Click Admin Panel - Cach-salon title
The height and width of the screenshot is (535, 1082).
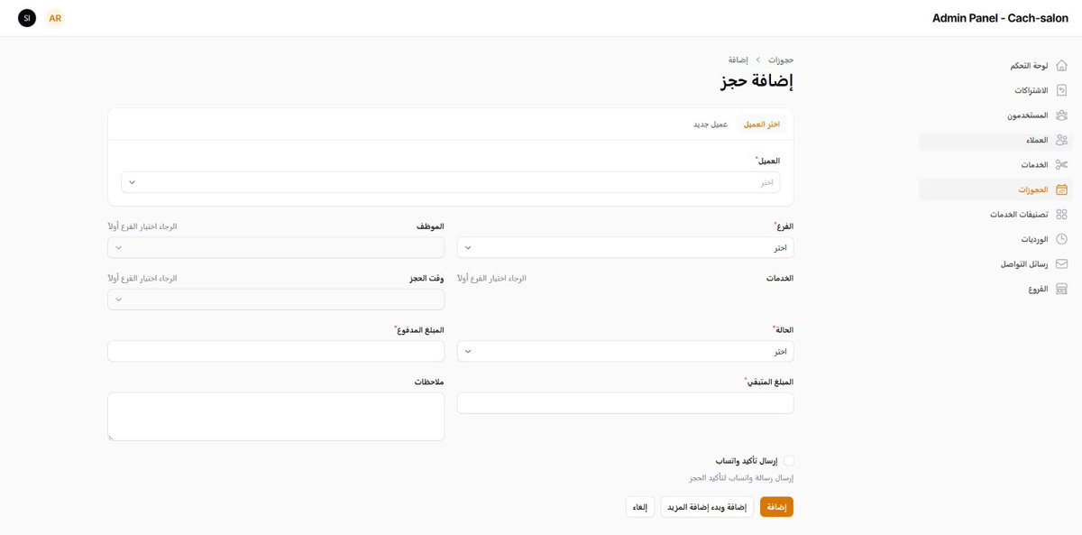(x=1001, y=18)
